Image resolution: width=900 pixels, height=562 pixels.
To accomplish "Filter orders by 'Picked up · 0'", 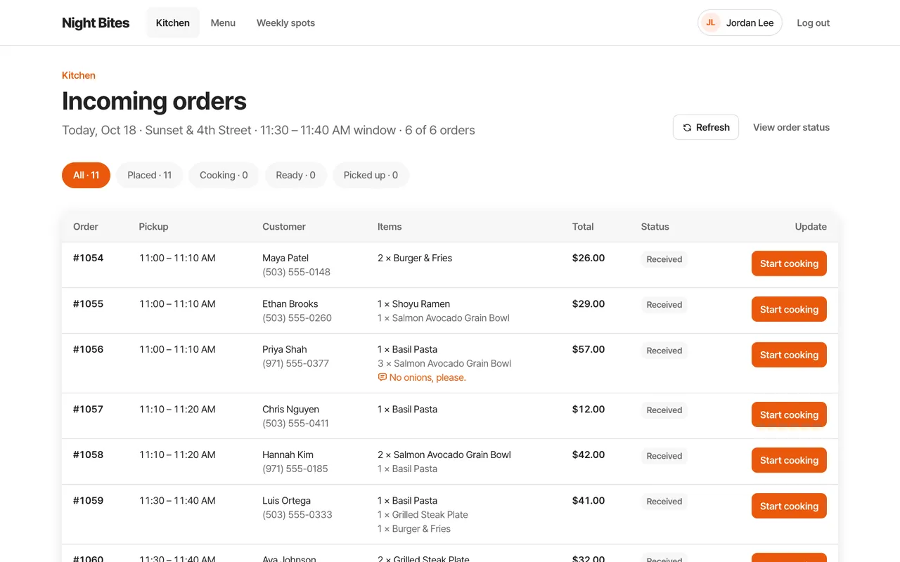I will (371, 175).
